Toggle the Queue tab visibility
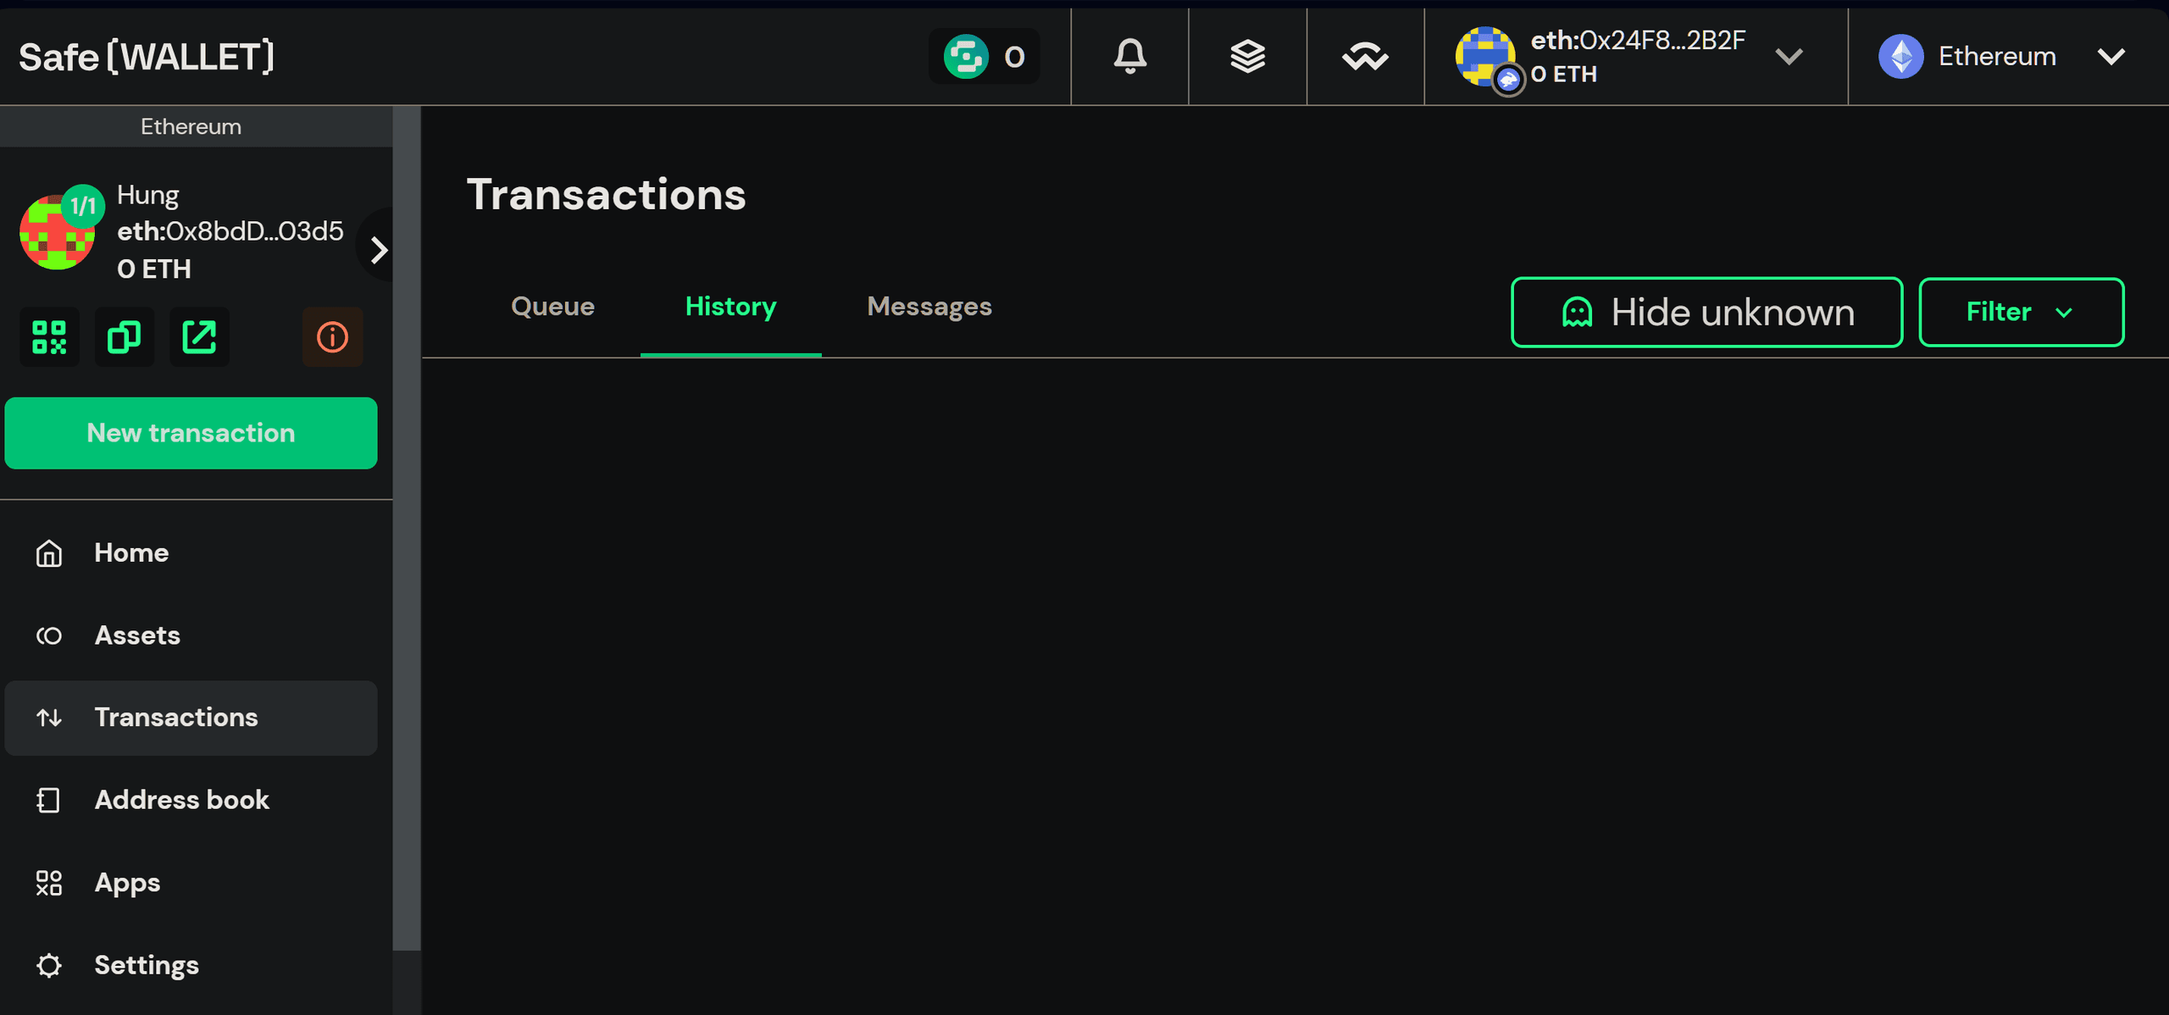Screen dimensions: 2169x1015 pyautogui.click(x=552, y=307)
